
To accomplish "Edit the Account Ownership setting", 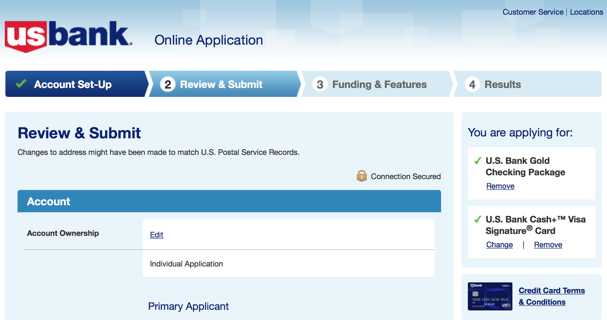I will coord(156,235).
